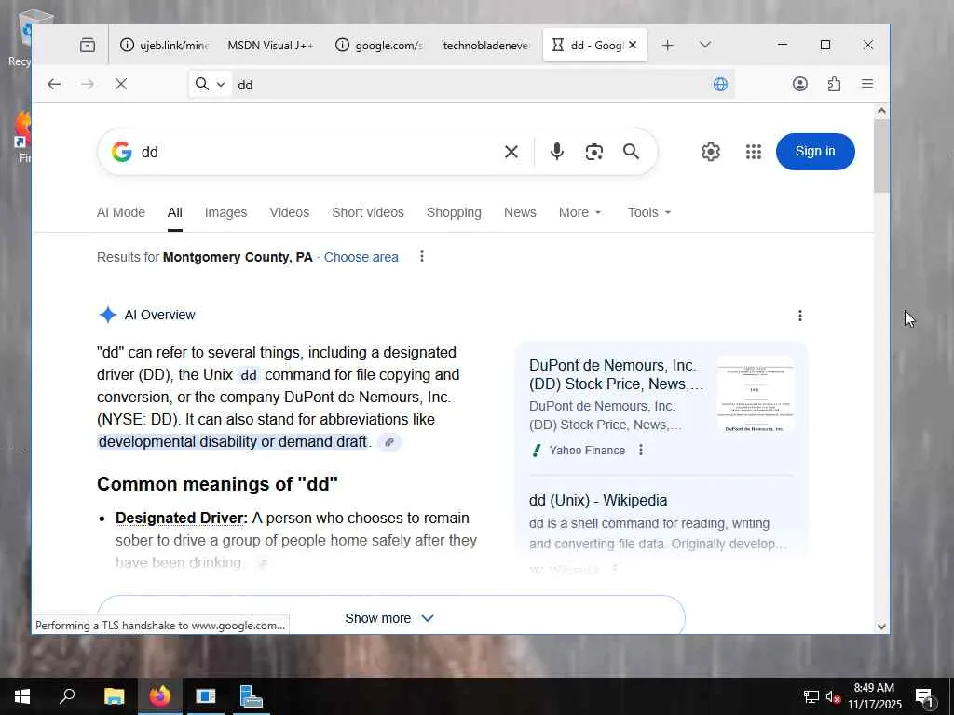Viewport: 954px width, 715px height.
Task: Switch to Images results
Action: (225, 212)
